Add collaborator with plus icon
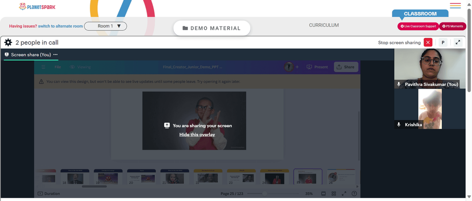The height and width of the screenshot is (201, 472). coord(297,67)
